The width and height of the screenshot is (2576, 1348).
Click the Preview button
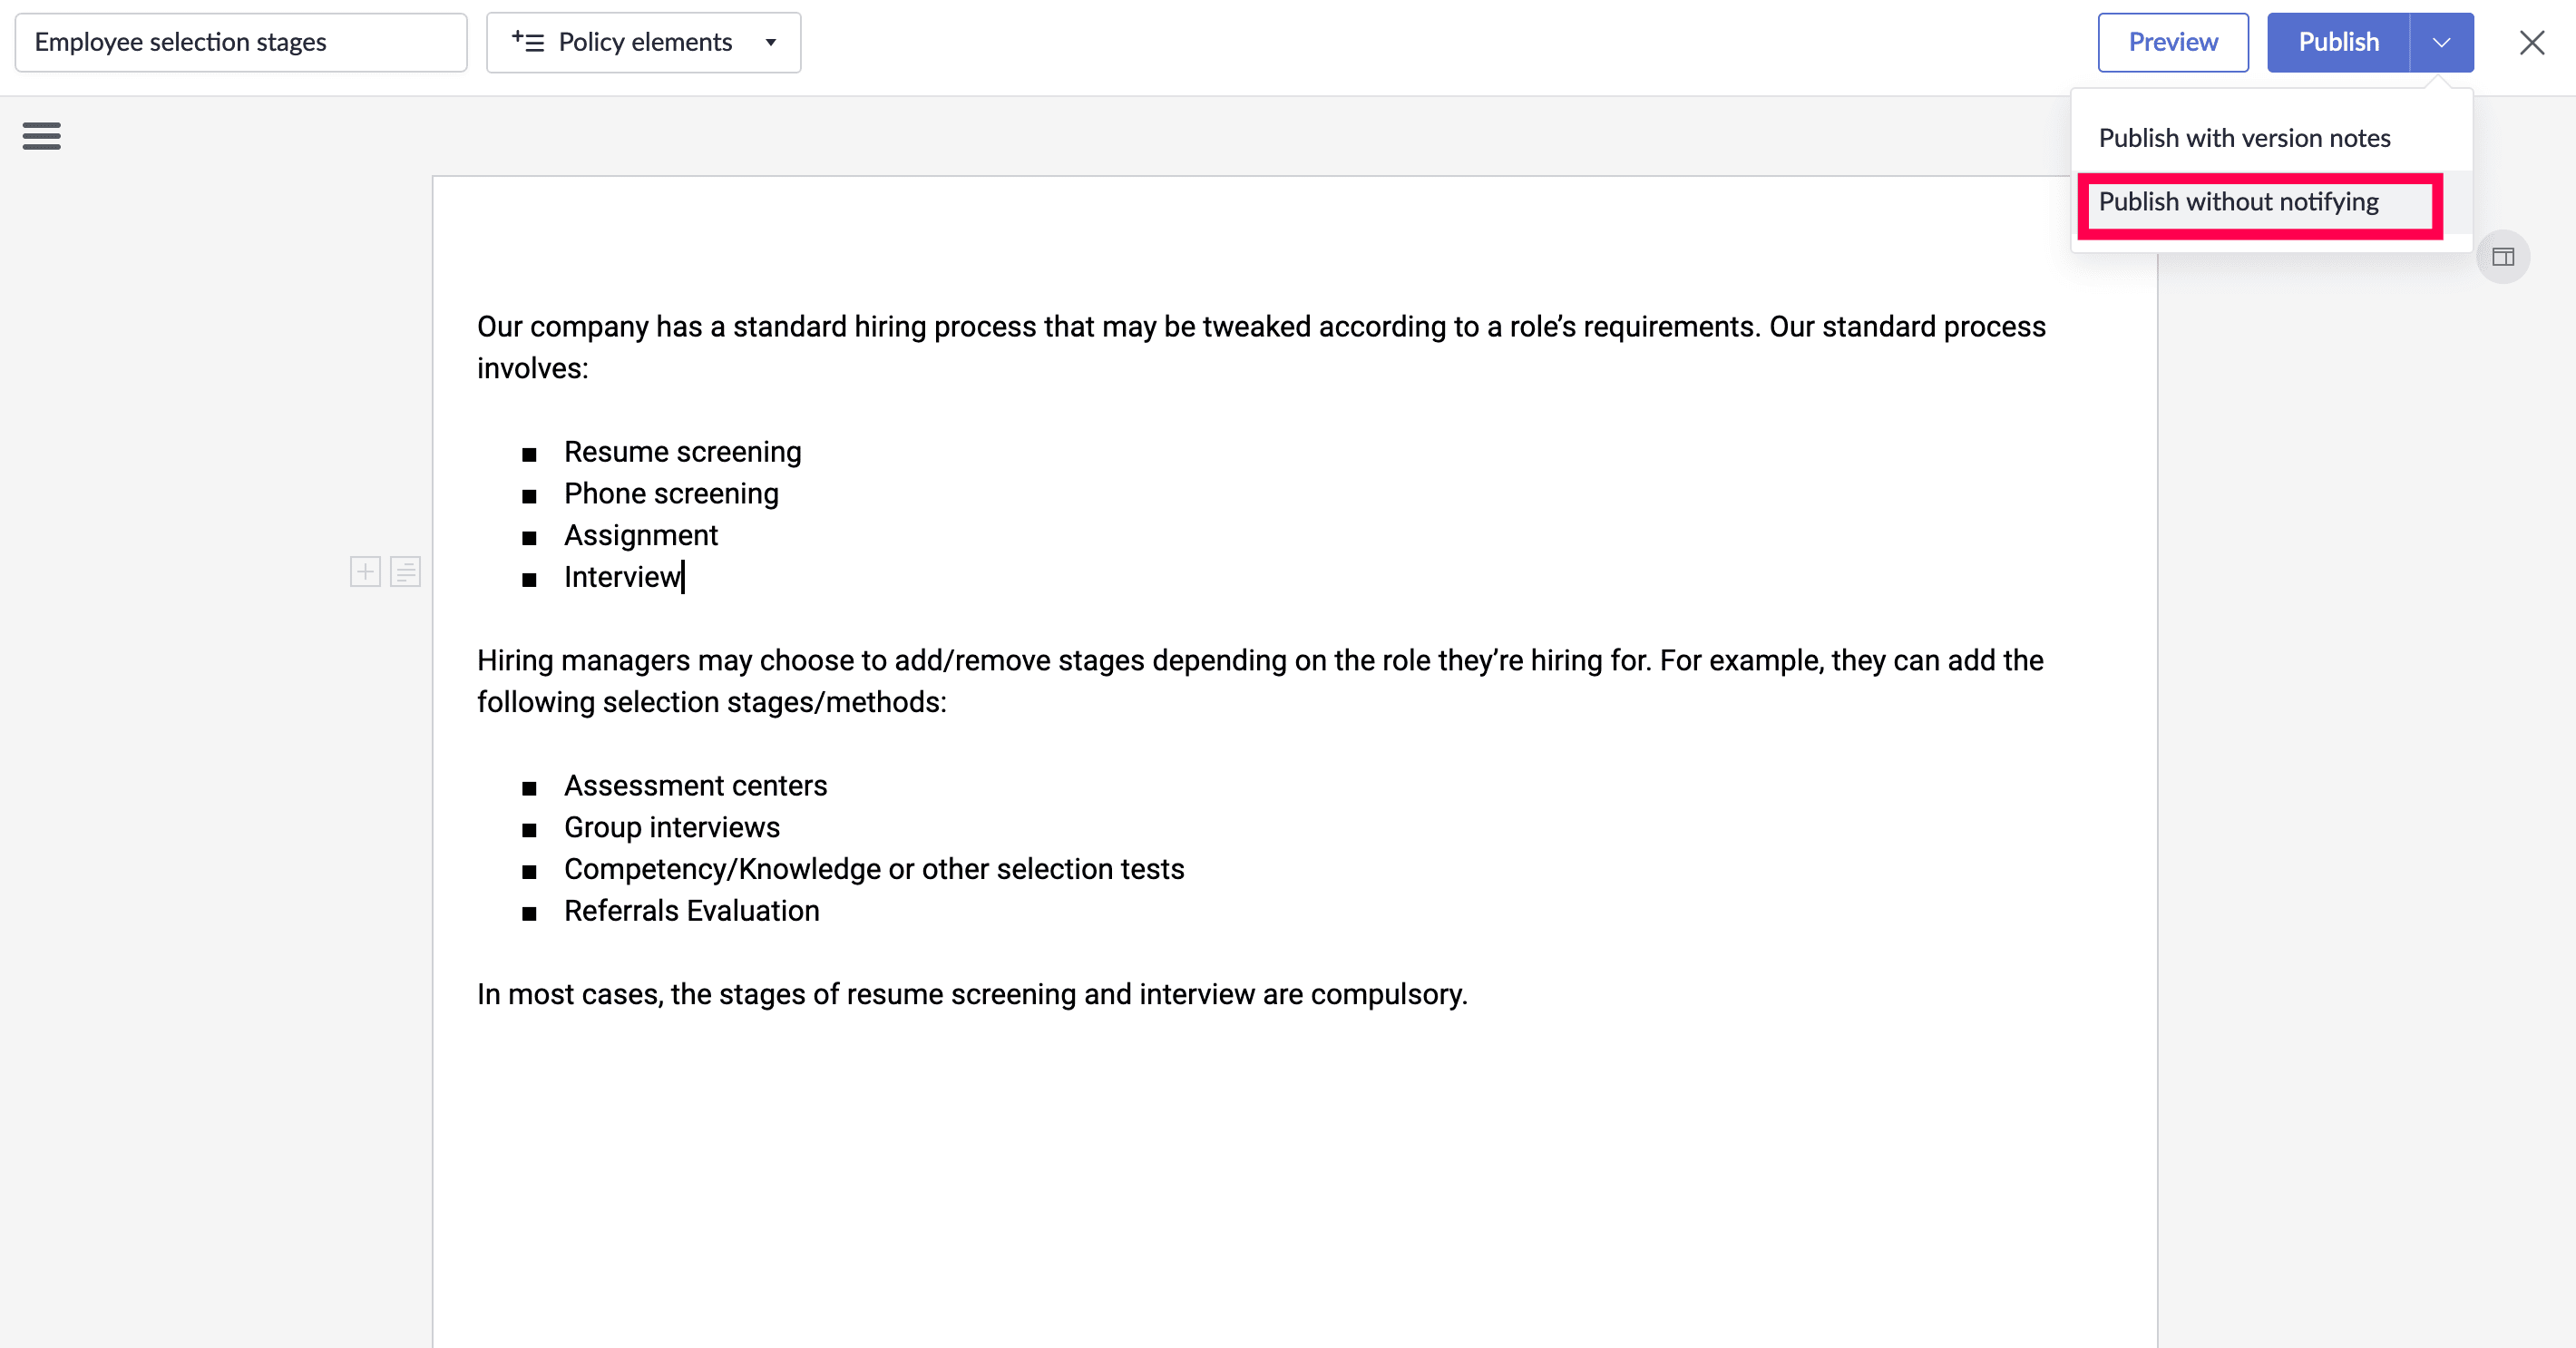(2172, 42)
